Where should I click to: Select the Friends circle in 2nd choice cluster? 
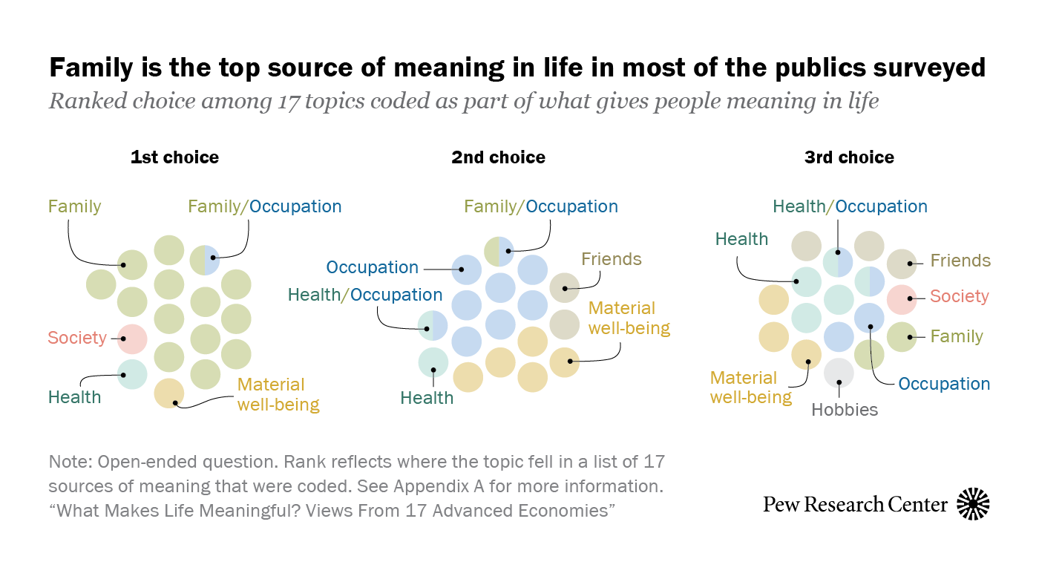564,288
